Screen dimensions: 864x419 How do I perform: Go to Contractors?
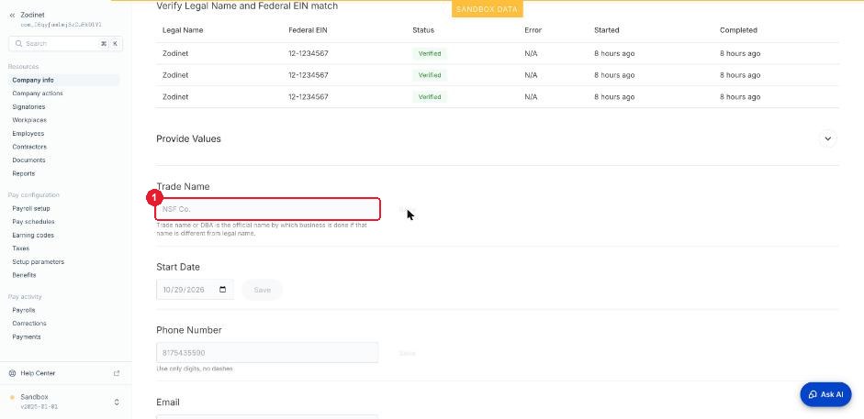point(29,147)
